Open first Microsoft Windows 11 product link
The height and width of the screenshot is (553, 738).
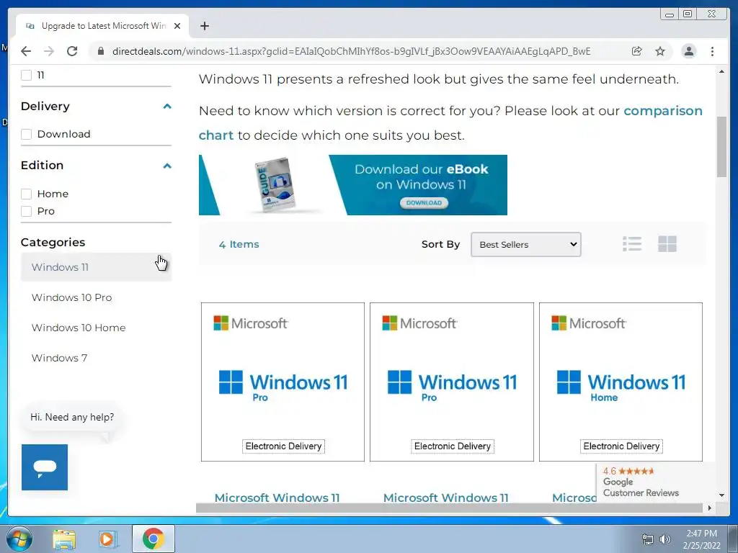(277, 498)
